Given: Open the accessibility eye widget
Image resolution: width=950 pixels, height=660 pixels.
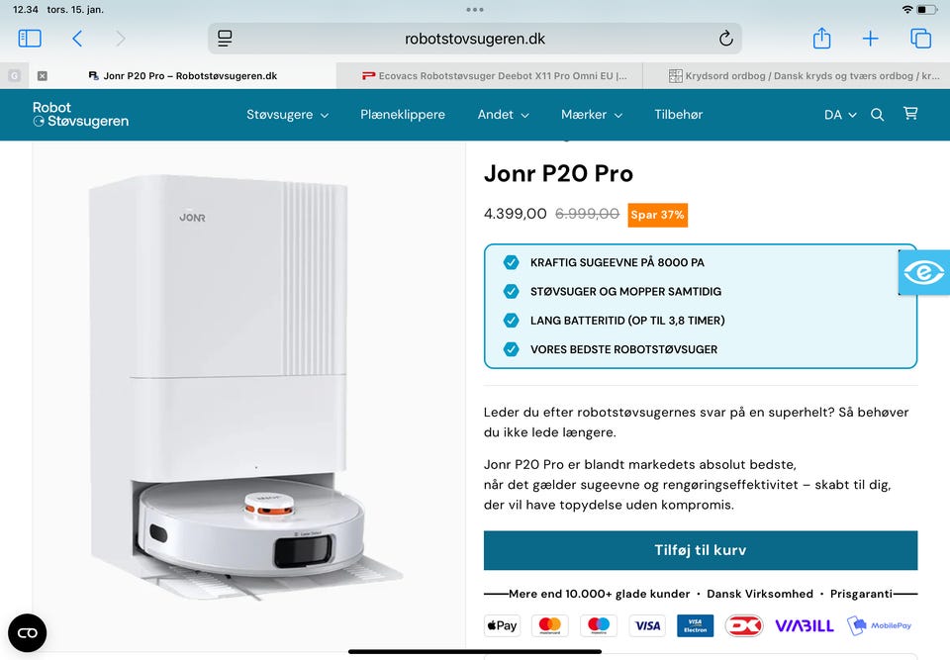Looking at the screenshot, I should (x=924, y=272).
